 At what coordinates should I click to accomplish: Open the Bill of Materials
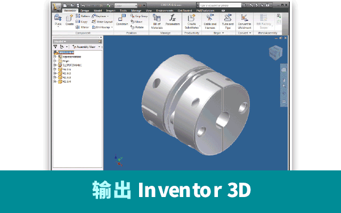(x=157, y=21)
